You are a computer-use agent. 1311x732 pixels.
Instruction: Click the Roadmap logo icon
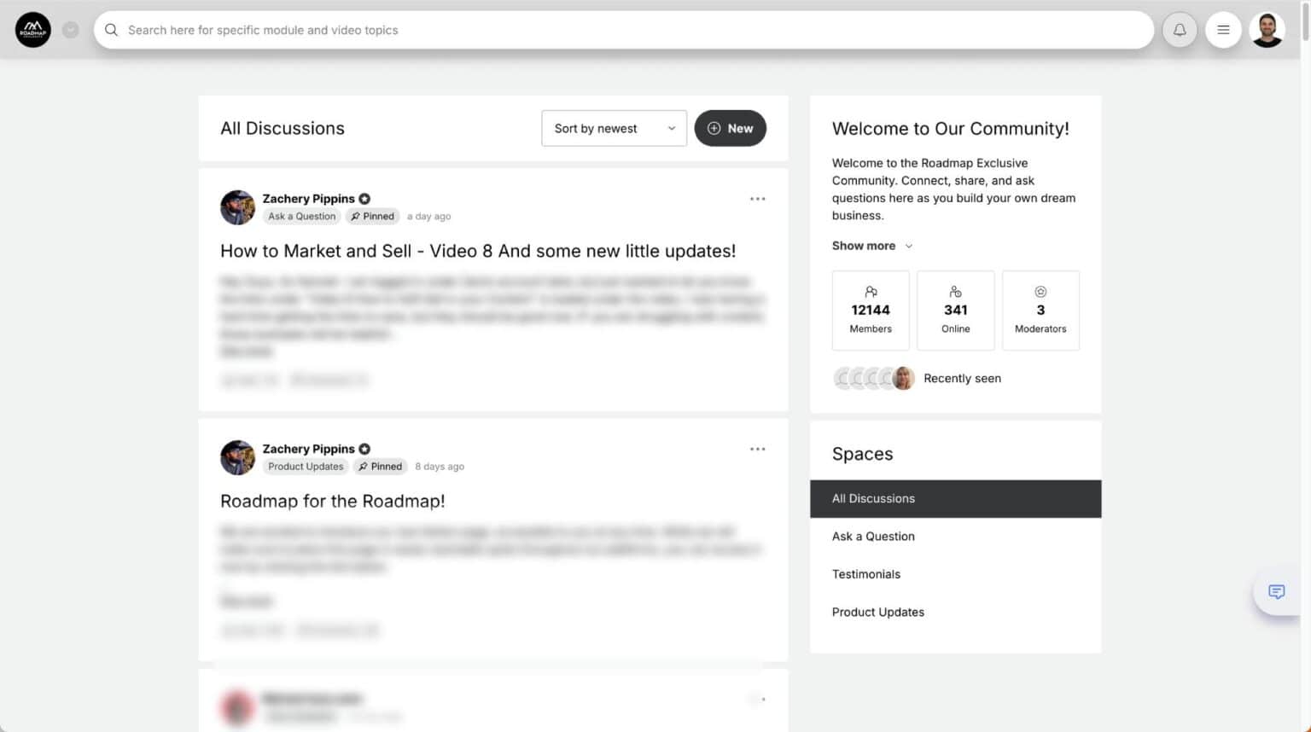[x=32, y=30]
